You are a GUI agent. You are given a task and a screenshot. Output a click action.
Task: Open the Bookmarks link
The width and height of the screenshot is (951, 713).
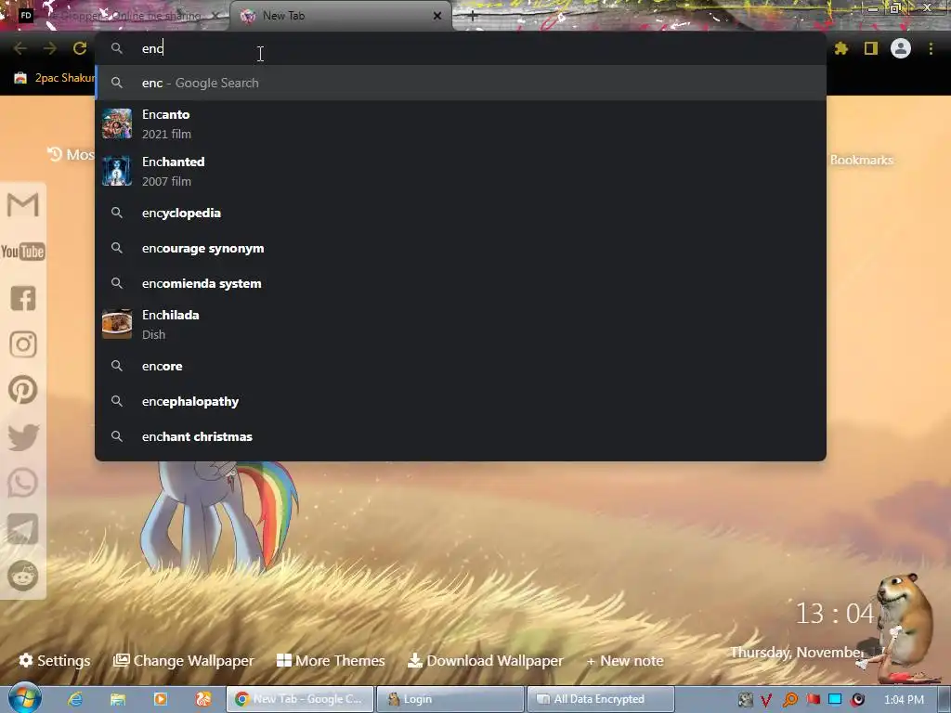click(x=861, y=160)
